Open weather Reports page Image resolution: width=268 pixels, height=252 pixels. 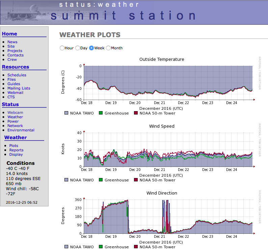[17, 150]
